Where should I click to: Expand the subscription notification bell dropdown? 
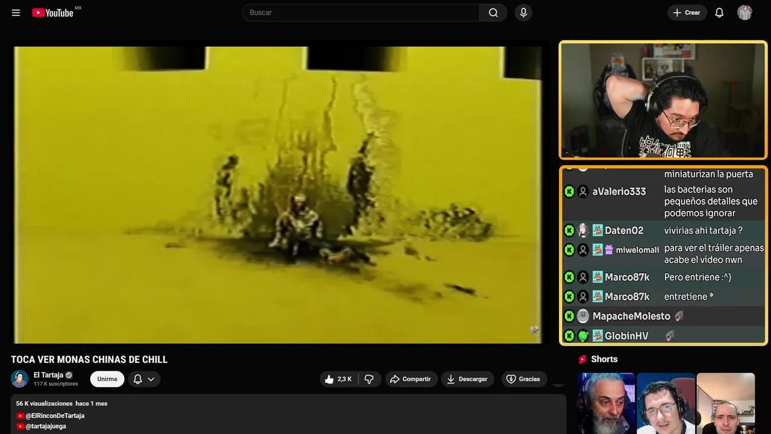[x=144, y=379]
